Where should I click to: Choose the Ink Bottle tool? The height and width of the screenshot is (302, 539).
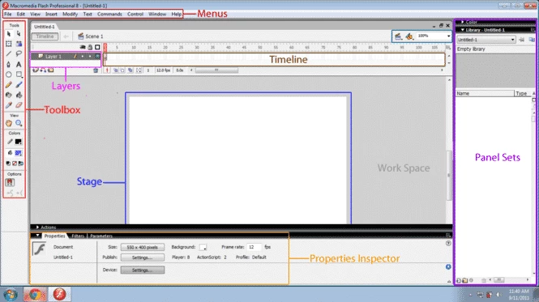(x=9, y=95)
